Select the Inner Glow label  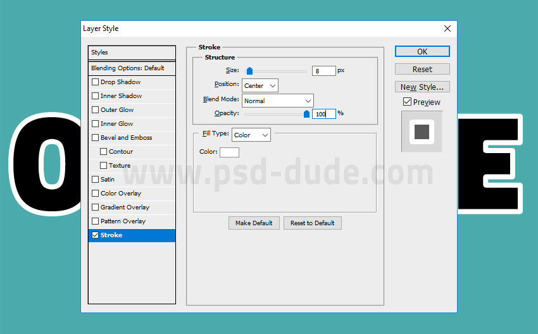(116, 124)
